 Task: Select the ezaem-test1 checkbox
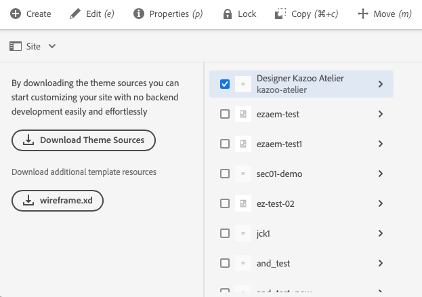point(225,144)
